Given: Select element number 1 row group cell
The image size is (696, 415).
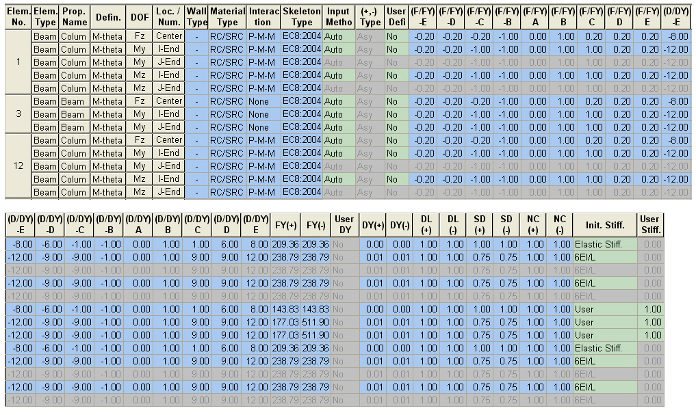Looking at the screenshot, I should pos(18,62).
